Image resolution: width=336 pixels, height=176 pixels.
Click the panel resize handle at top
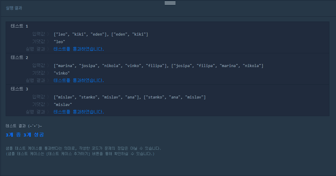click(x=170, y=3)
